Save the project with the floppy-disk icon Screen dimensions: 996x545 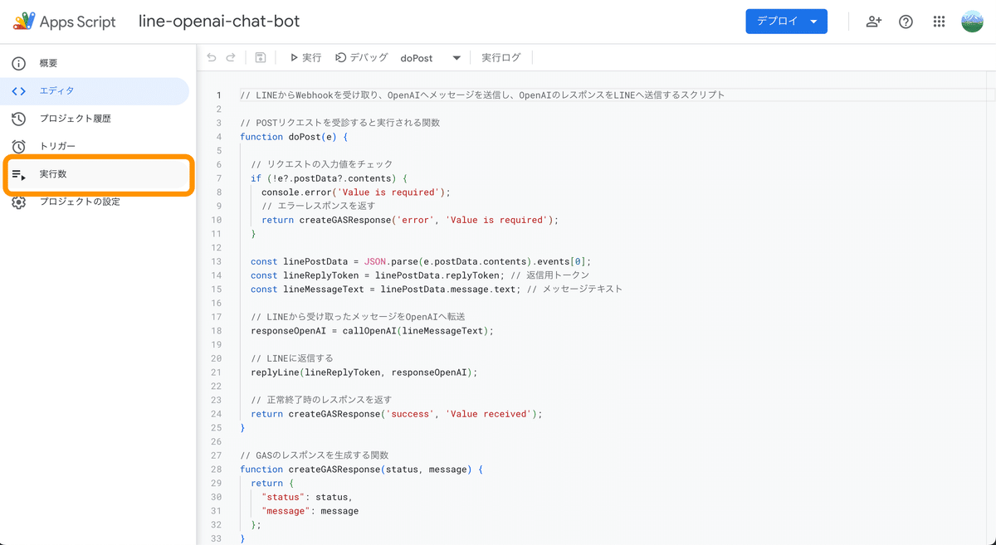(x=261, y=57)
